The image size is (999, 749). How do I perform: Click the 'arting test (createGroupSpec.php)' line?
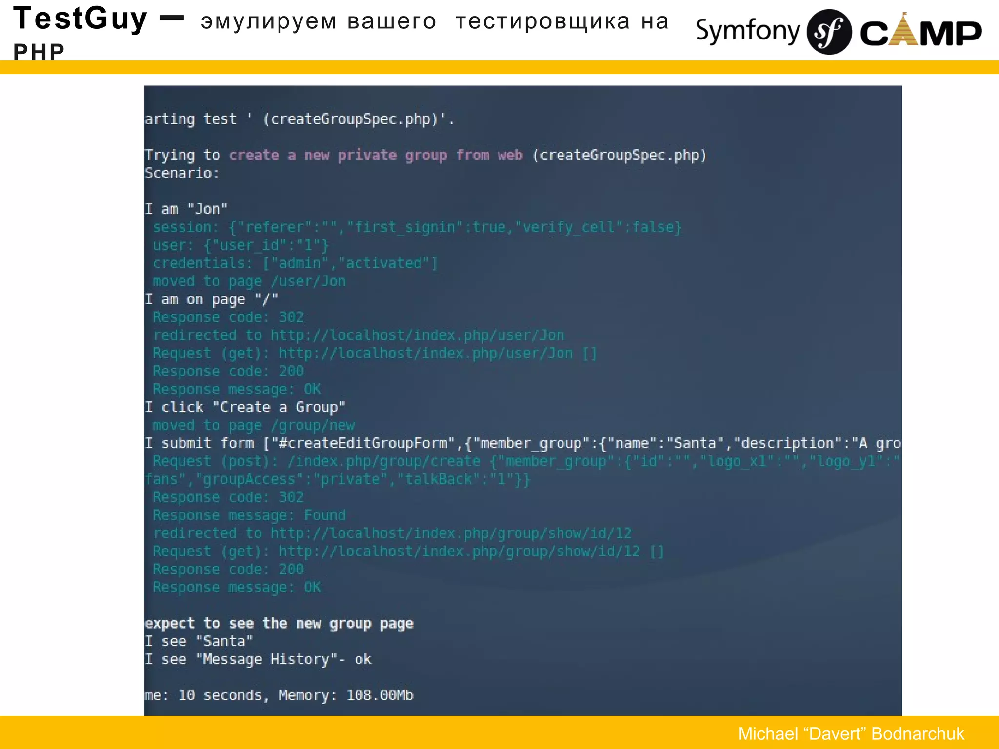click(300, 119)
